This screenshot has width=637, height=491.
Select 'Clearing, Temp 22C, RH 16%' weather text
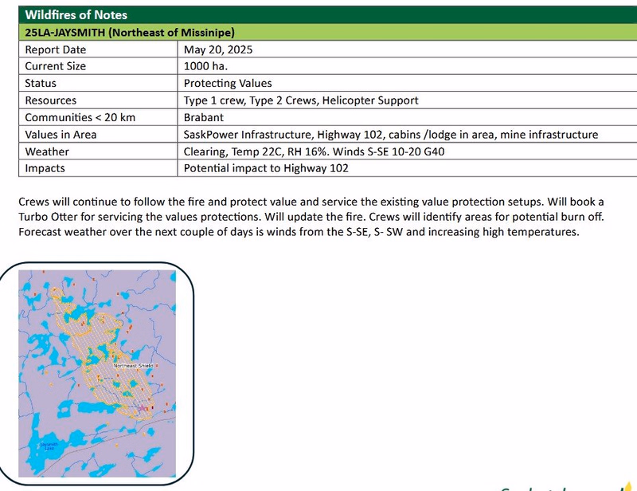click(x=256, y=151)
